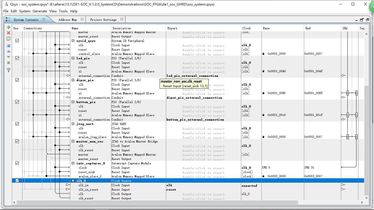The image size is (374, 210).
Task: Click the lock icon beside base 0x0001_00c0
Action: point(264,115)
